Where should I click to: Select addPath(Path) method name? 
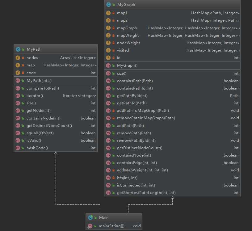(x=131, y=126)
